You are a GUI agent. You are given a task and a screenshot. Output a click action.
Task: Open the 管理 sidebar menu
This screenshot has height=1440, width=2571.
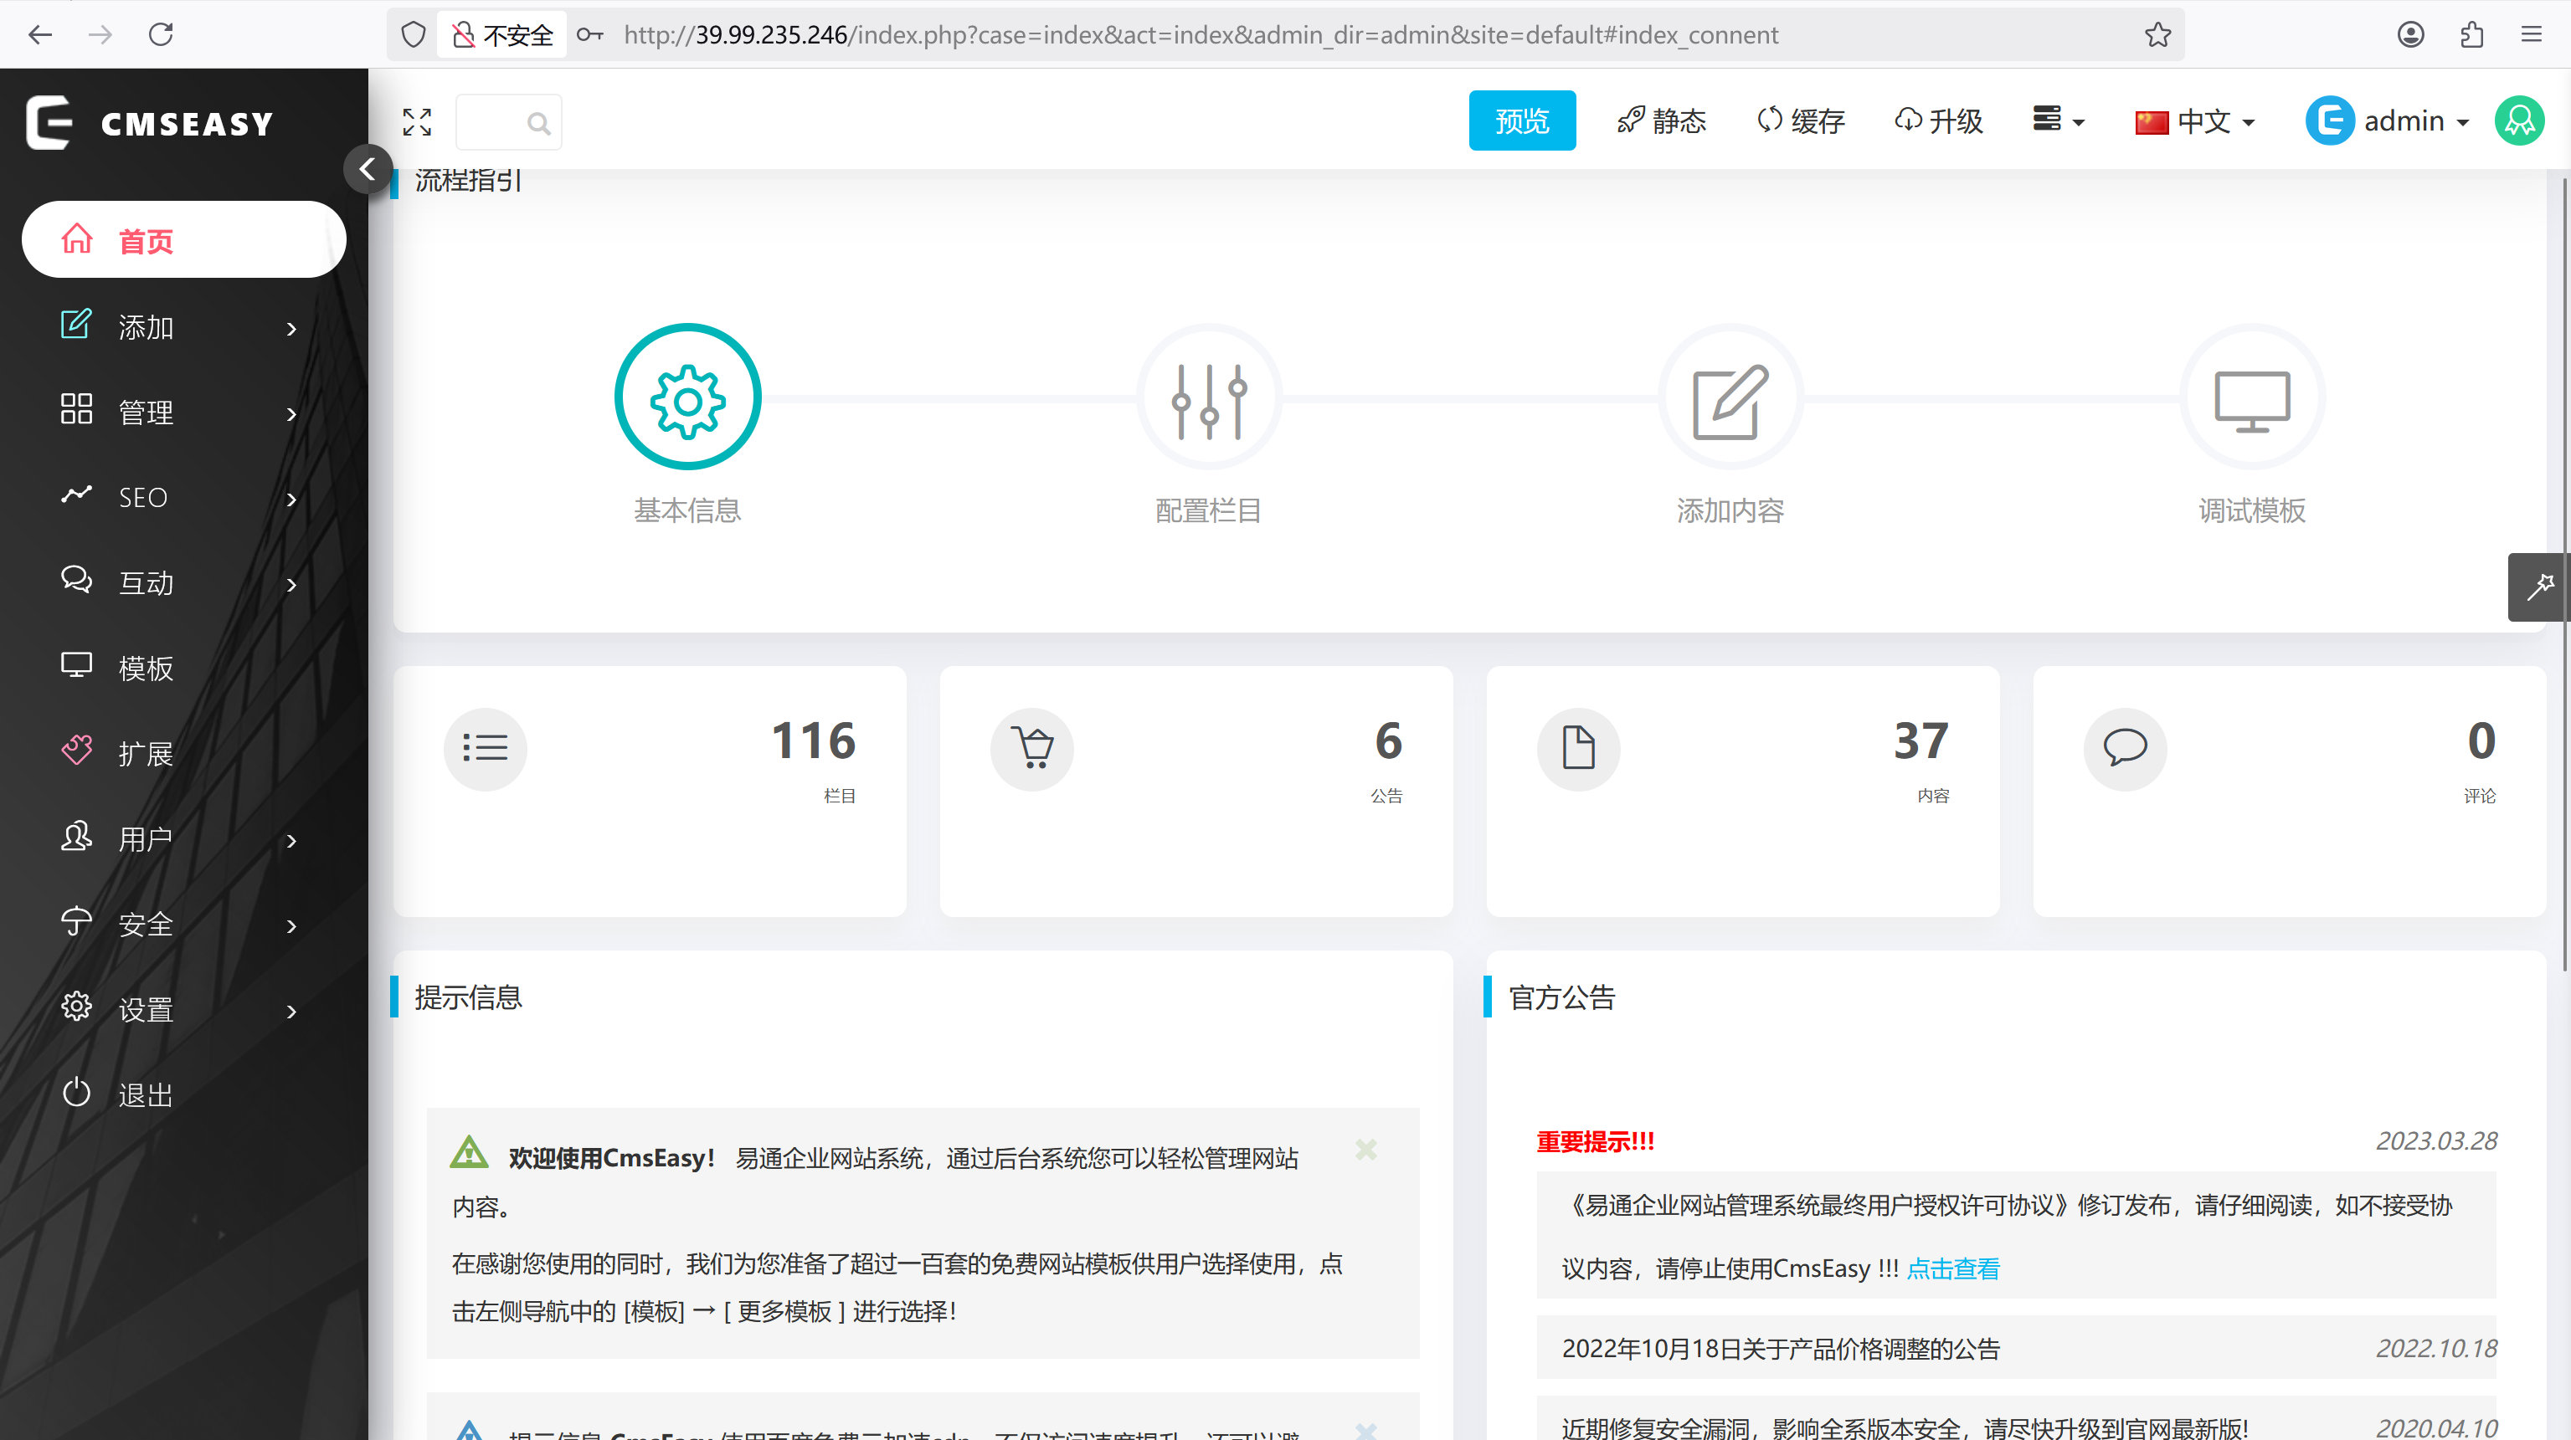tap(183, 412)
